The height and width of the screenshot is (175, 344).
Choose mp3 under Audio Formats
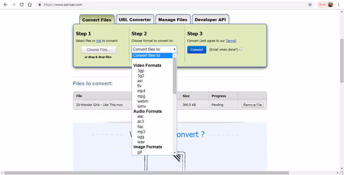pos(141,132)
